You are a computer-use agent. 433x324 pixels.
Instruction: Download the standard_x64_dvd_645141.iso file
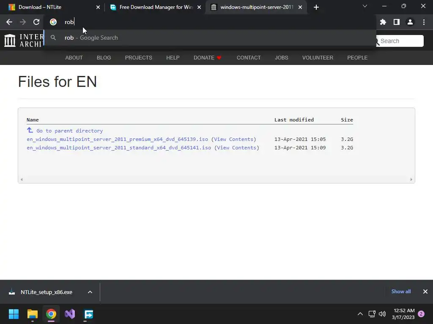click(119, 148)
